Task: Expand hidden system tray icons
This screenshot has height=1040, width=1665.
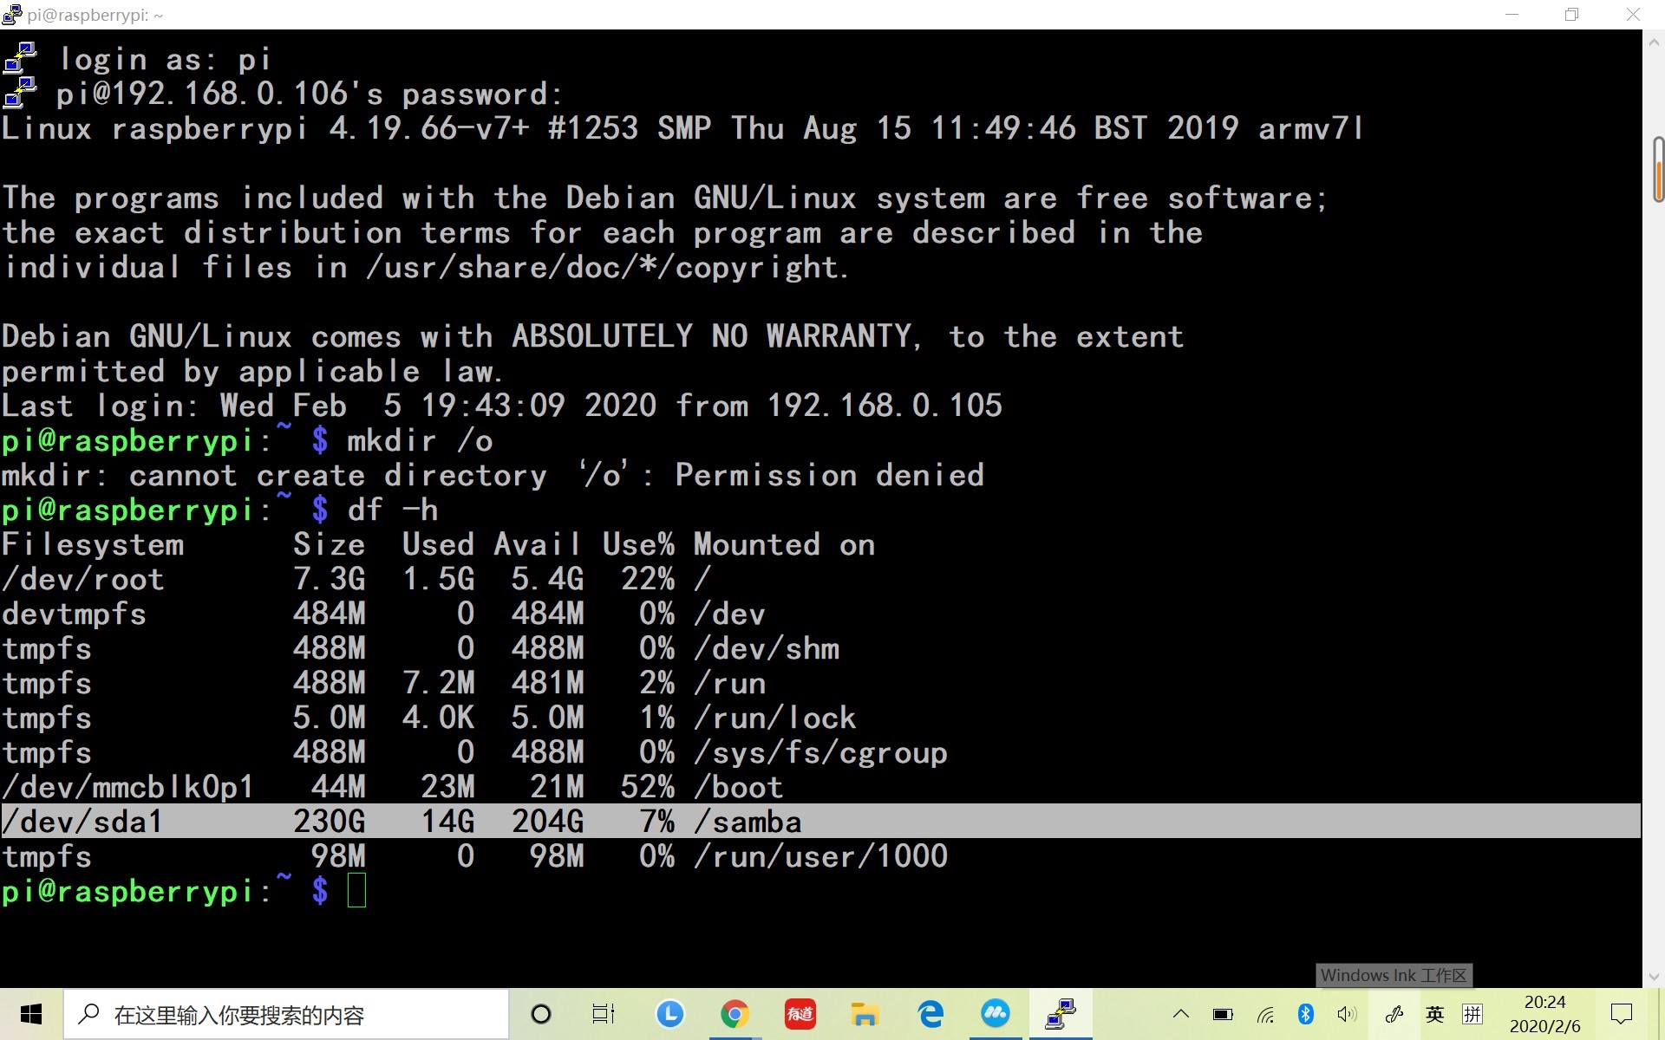Action: tap(1181, 1014)
